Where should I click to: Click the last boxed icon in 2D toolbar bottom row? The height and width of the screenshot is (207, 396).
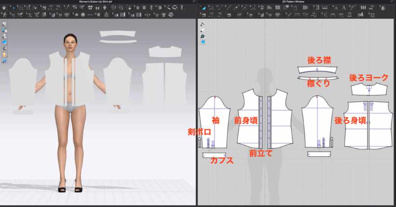tap(372, 14)
